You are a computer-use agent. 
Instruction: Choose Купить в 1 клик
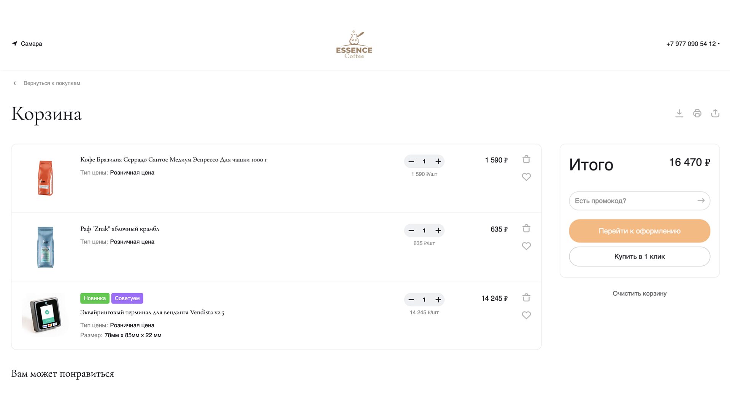pos(639,257)
